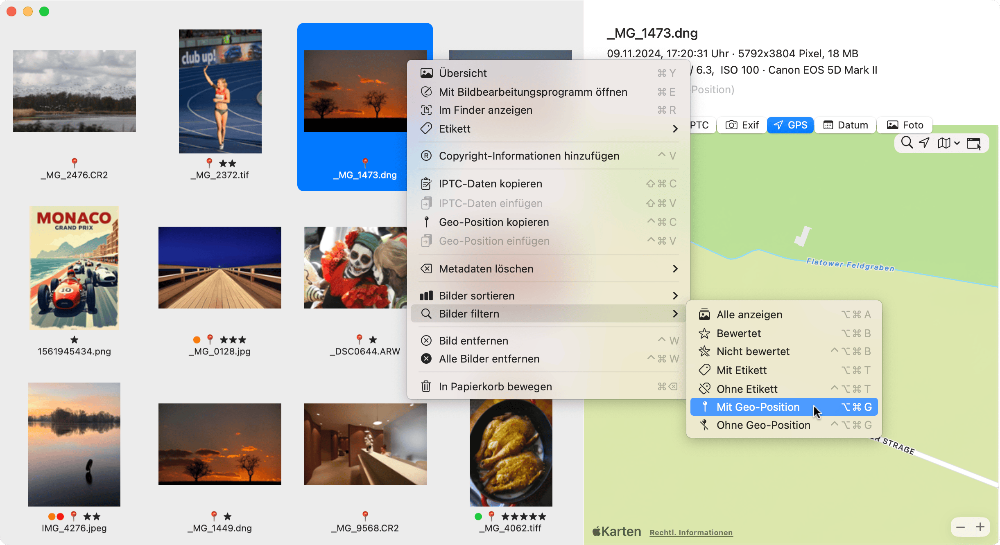
Task: Click the pin icon on Ohne Geo-Position
Action: click(x=704, y=425)
